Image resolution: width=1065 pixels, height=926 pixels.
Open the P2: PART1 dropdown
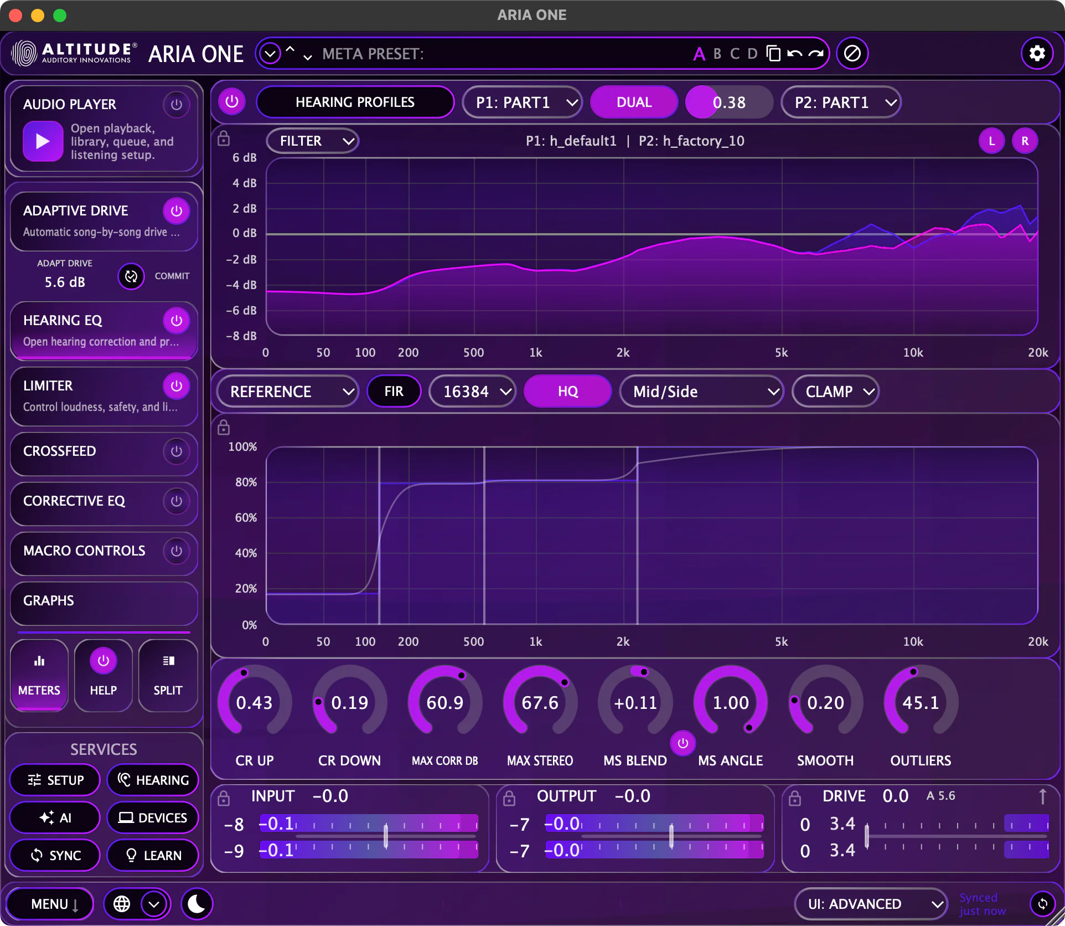coord(841,102)
